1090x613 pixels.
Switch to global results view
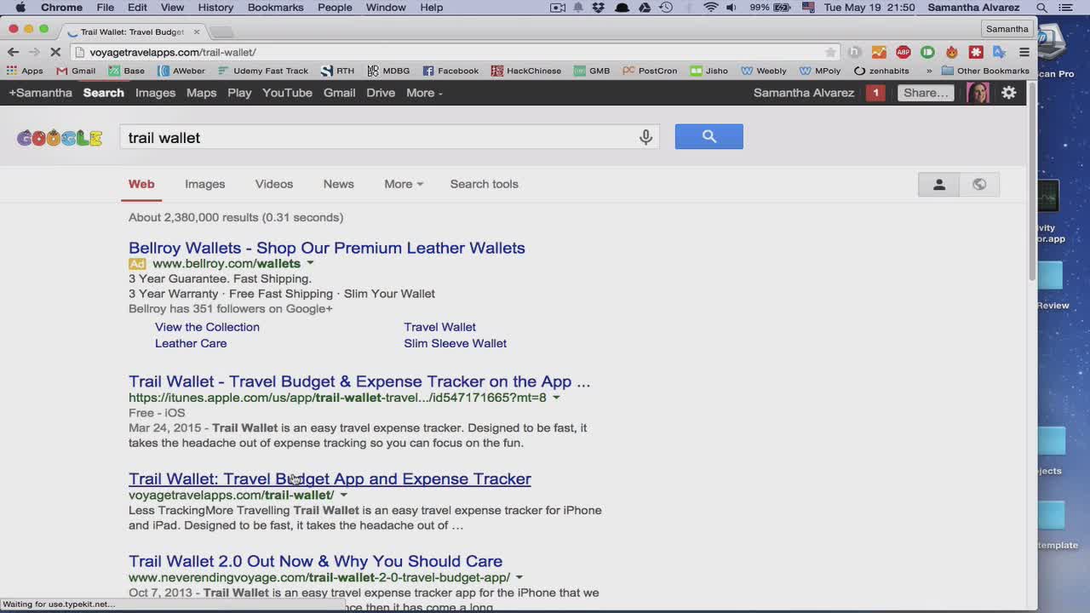coord(979,185)
